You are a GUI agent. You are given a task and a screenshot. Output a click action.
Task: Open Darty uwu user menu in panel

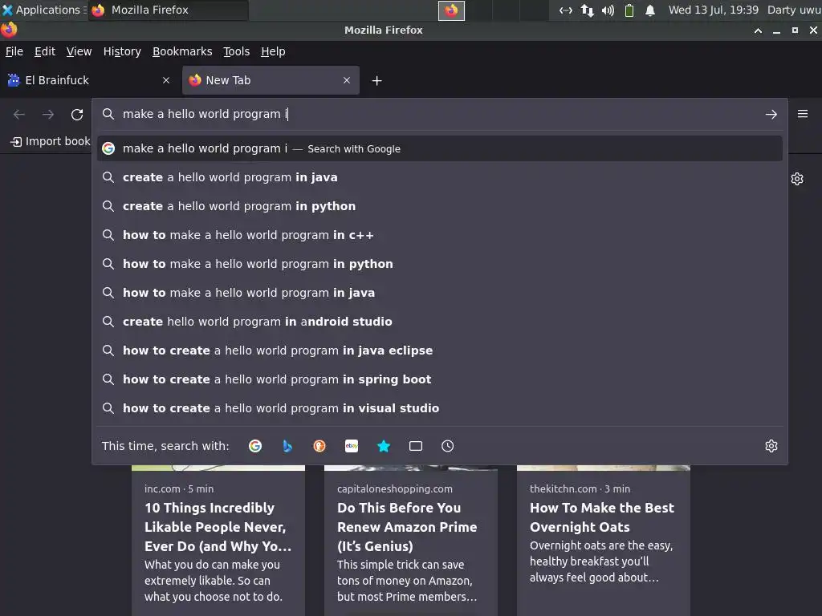[x=794, y=10]
